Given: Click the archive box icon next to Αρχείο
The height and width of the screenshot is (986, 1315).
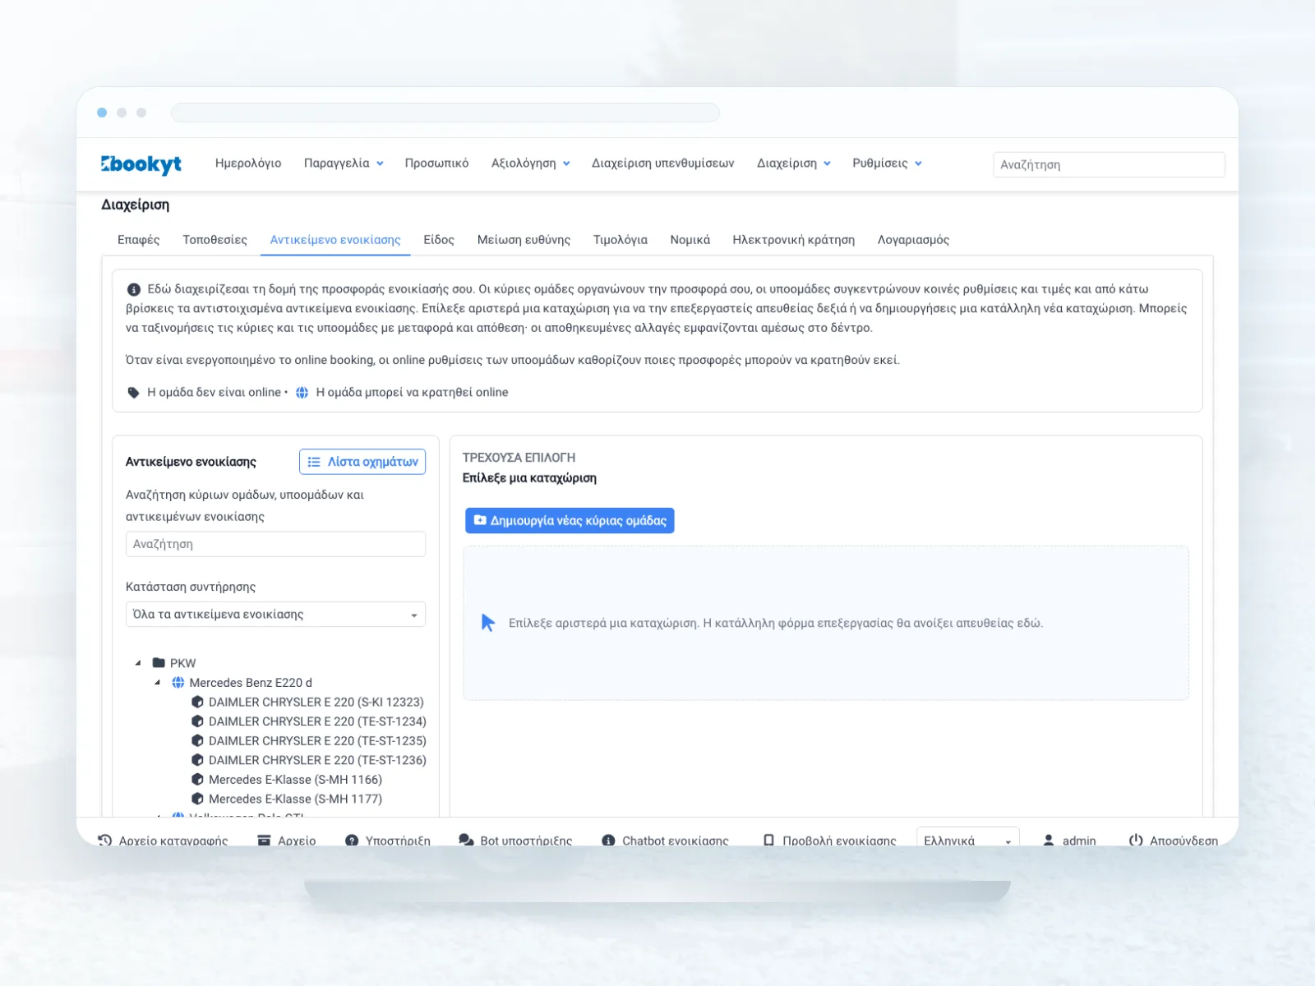Looking at the screenshot, I should click(x=264, y=841).
